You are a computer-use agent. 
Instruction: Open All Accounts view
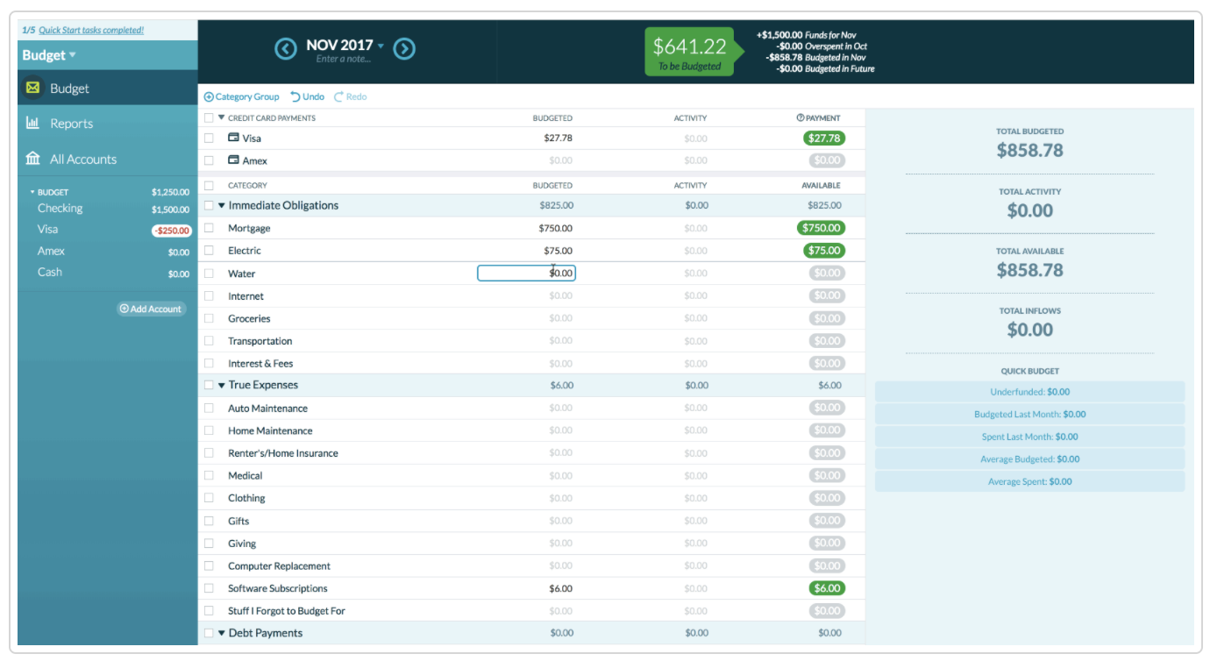(107, 159)
